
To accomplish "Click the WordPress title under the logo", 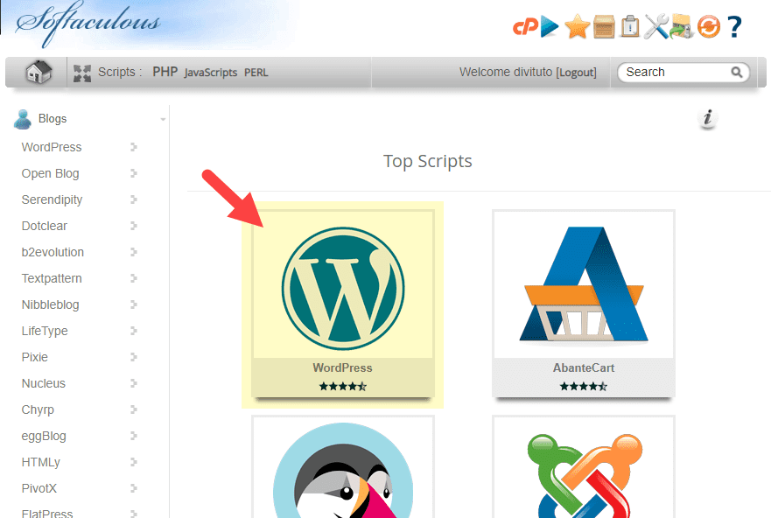I will [343, 367].
